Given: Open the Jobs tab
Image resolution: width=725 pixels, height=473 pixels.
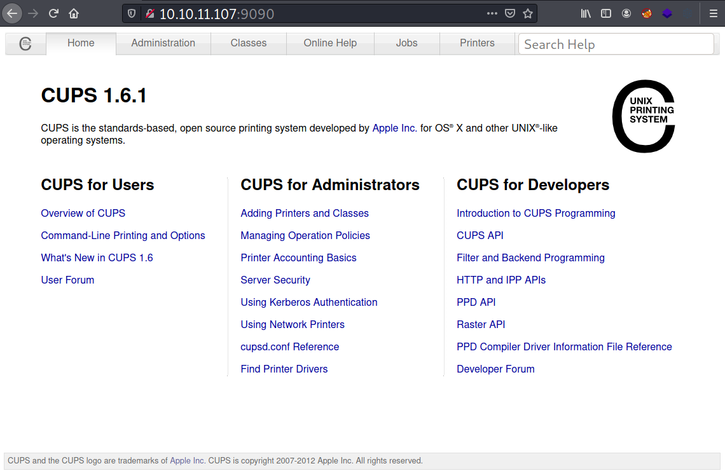Looking at the screenshot, I should (406, 43).
